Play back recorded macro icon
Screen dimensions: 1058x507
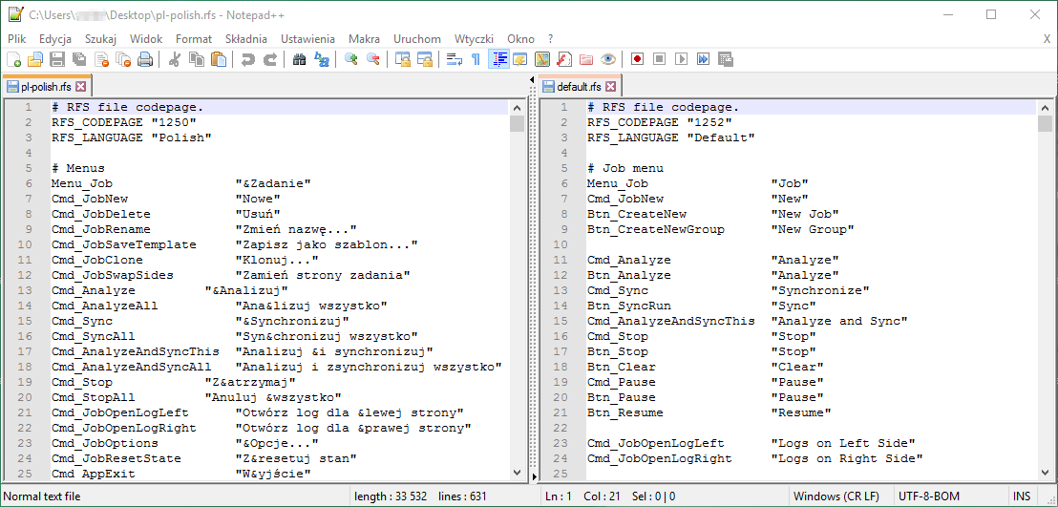[x=681, y=59]
